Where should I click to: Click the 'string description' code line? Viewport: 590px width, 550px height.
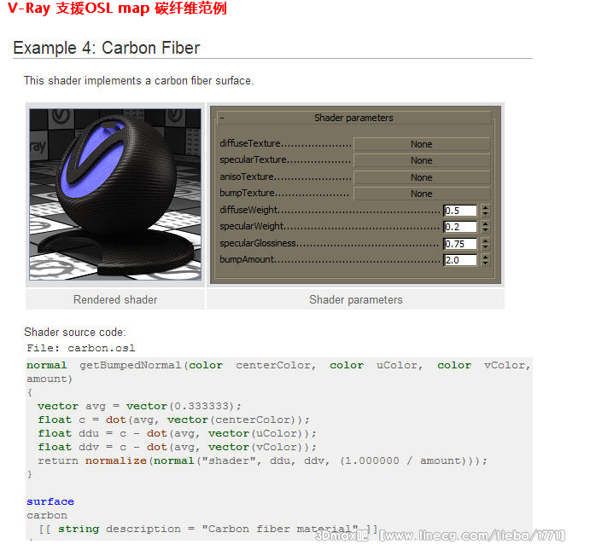click(x=208, y=529)
